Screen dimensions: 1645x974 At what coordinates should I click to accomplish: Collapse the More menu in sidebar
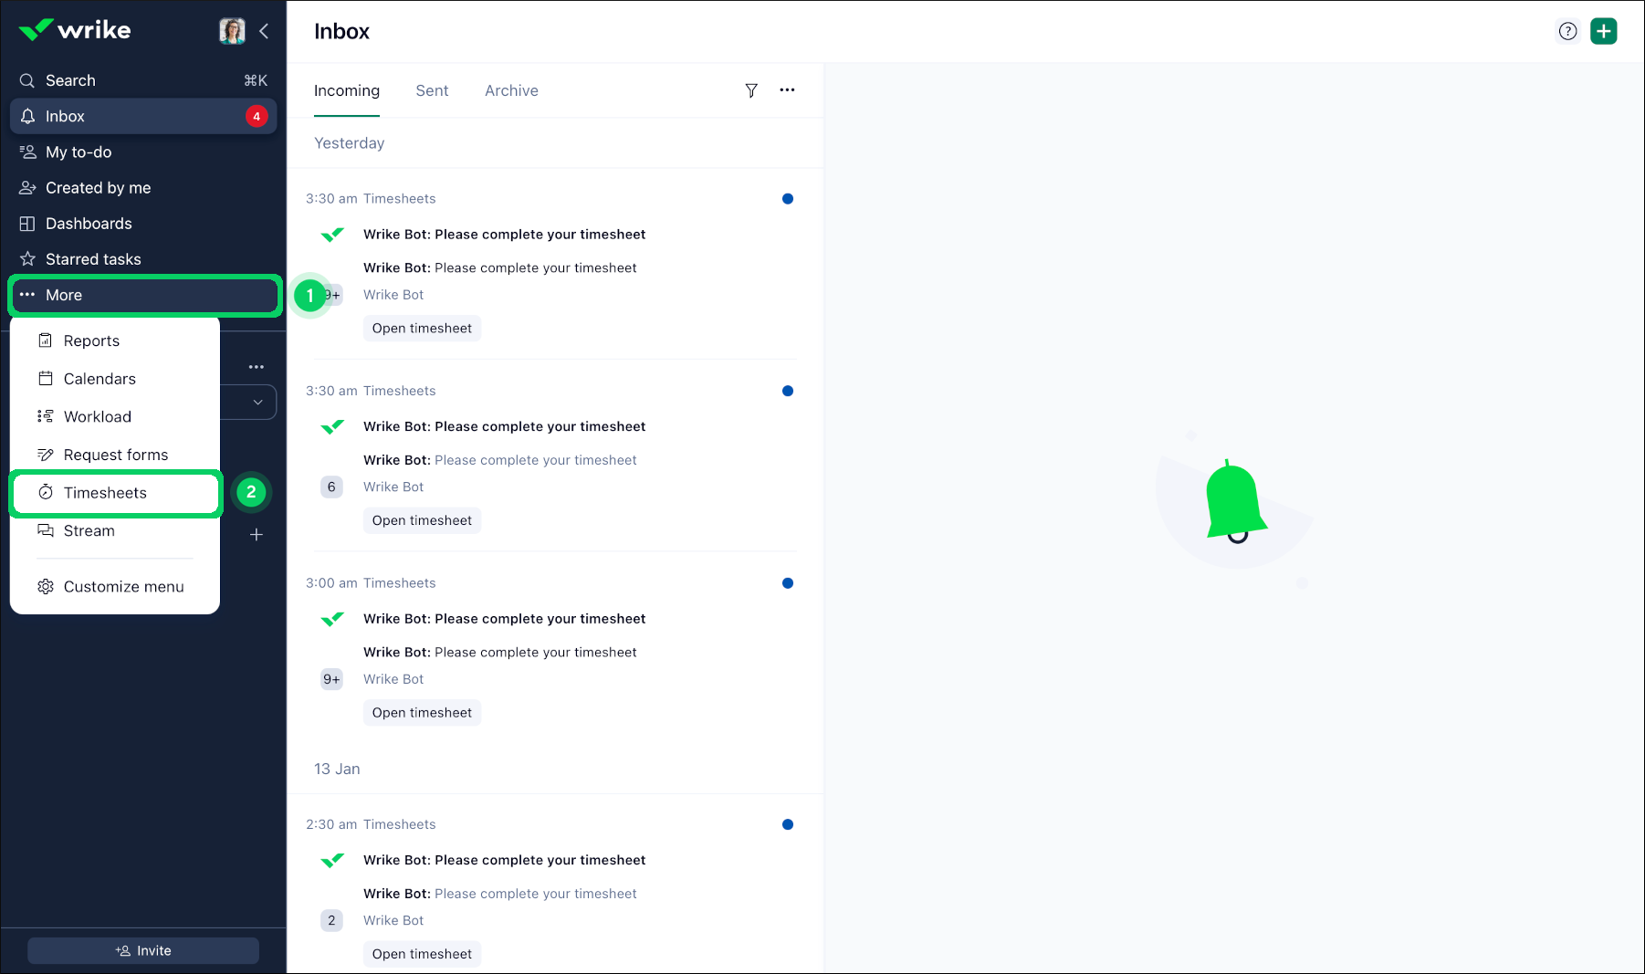pyautogui.click(x=143, y=295)
